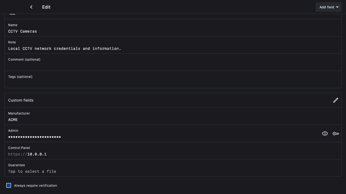346x194 pixels.
Task: Edit the Note text about CCTV credentials
Action: click(x=65, y=48)
